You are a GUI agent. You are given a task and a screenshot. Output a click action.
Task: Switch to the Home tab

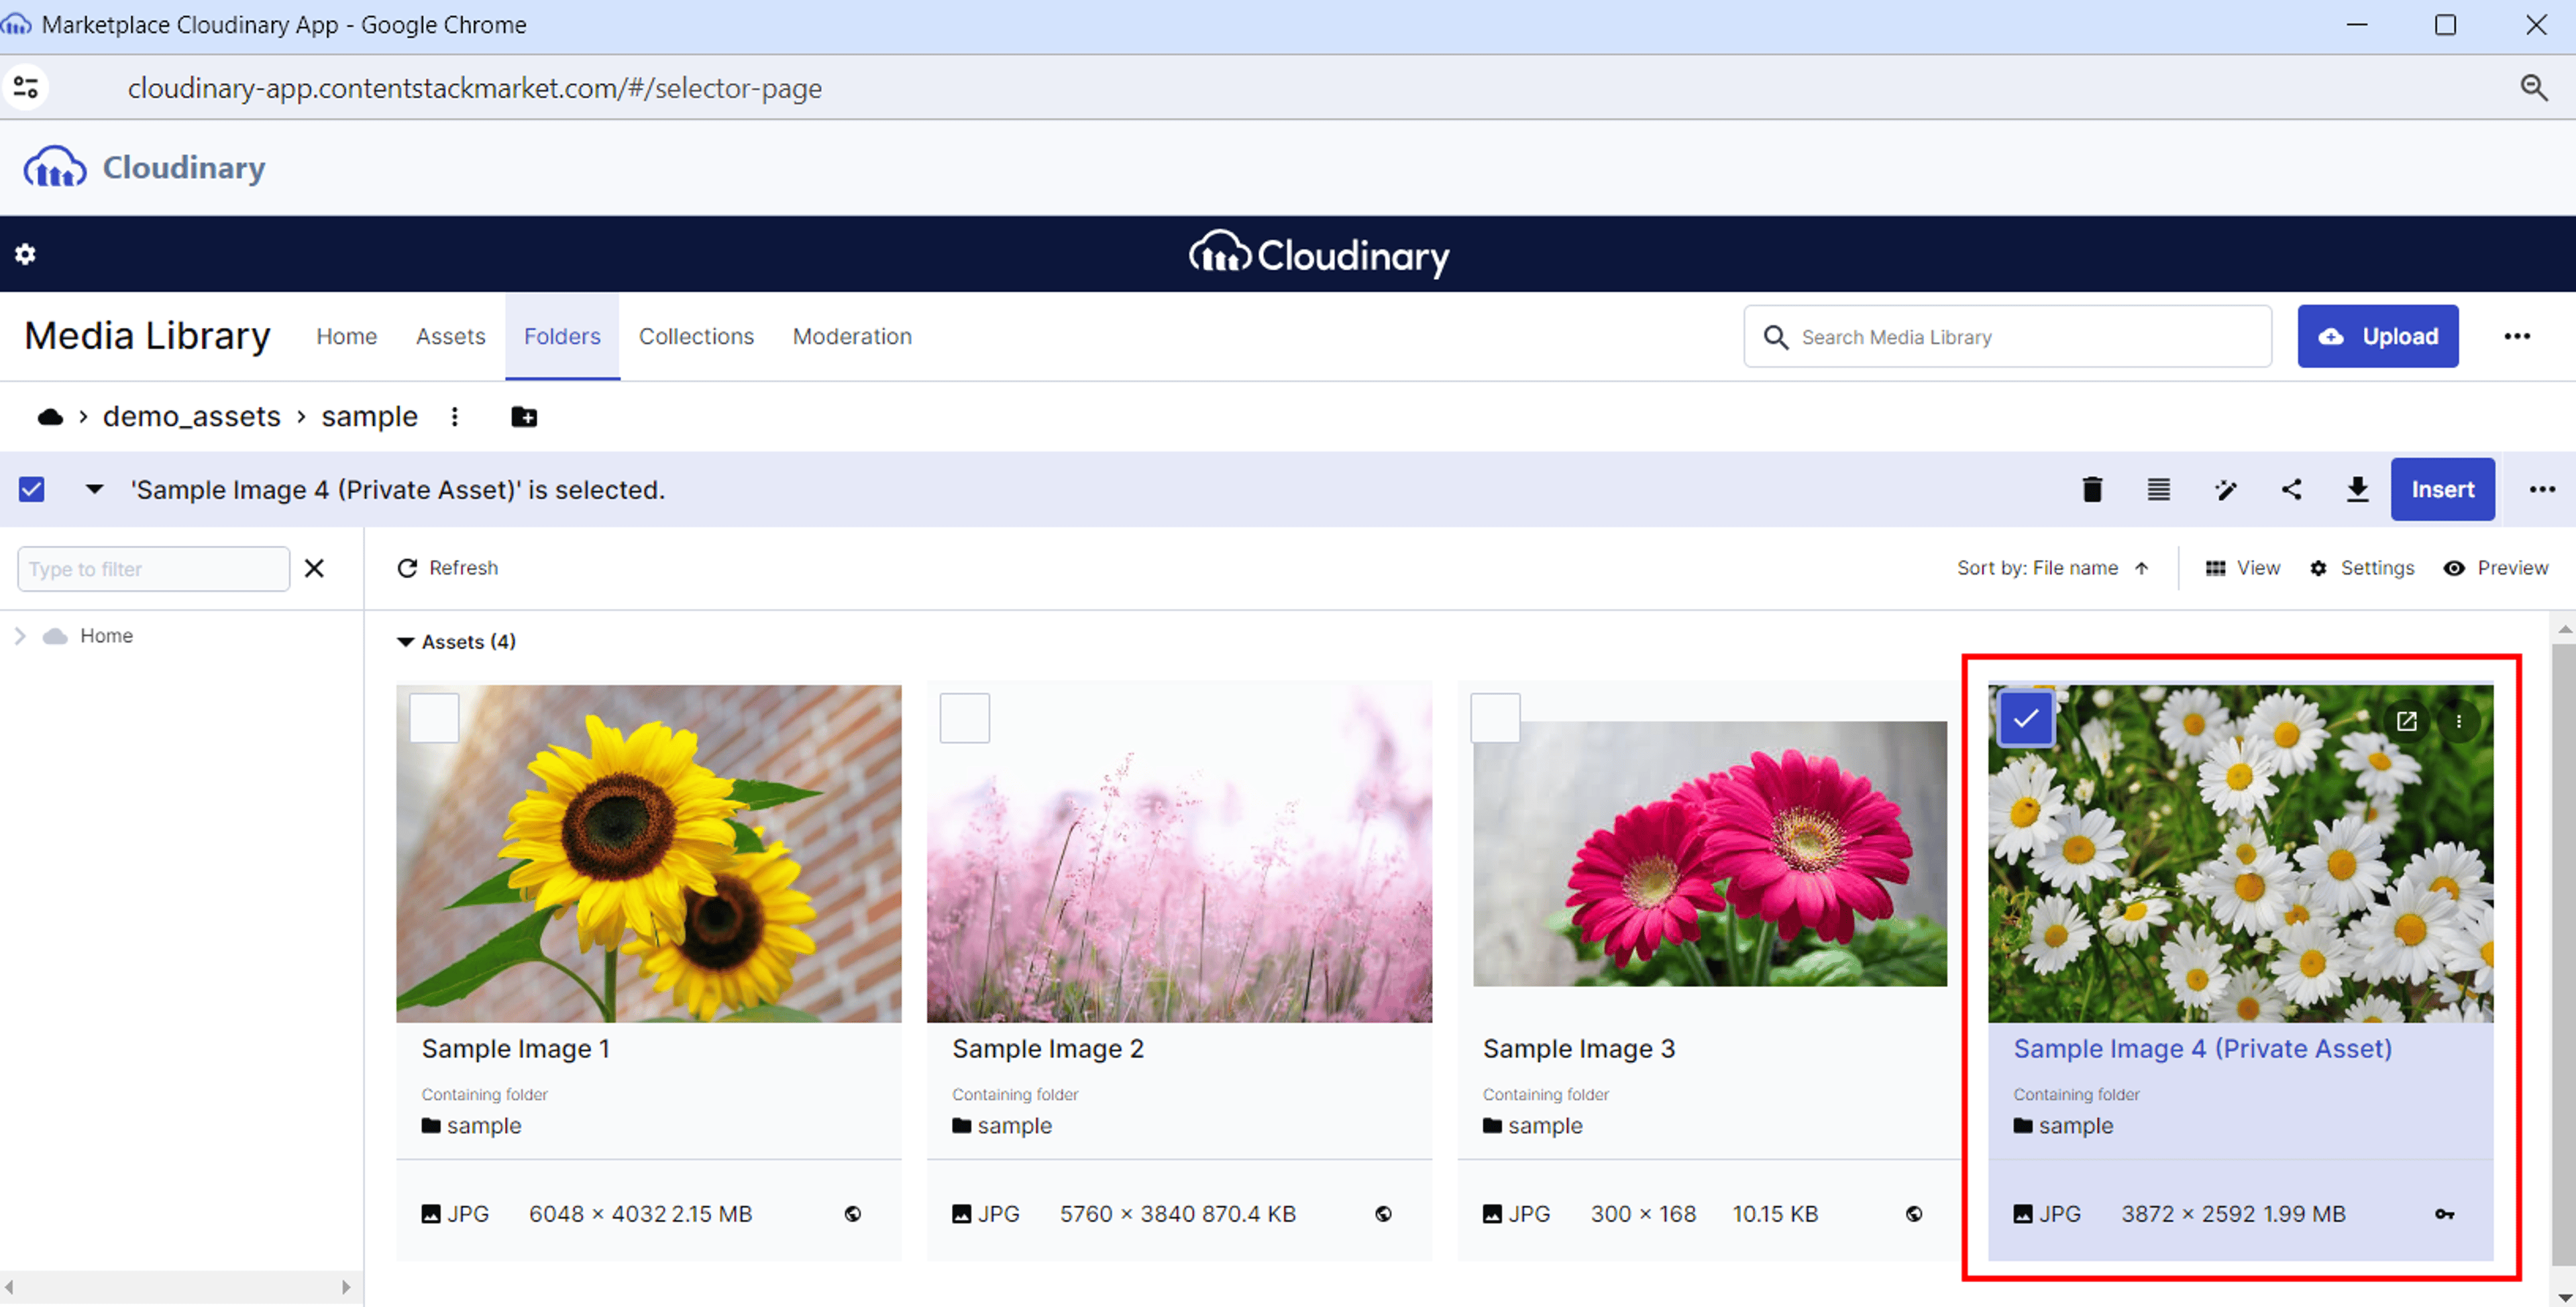tap(346, 336)
